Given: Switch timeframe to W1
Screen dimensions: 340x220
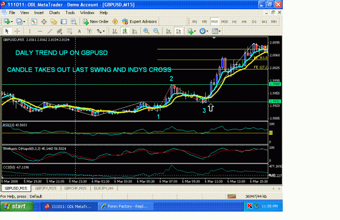Looking at the screenshot, I should click(x=264, y=22).
